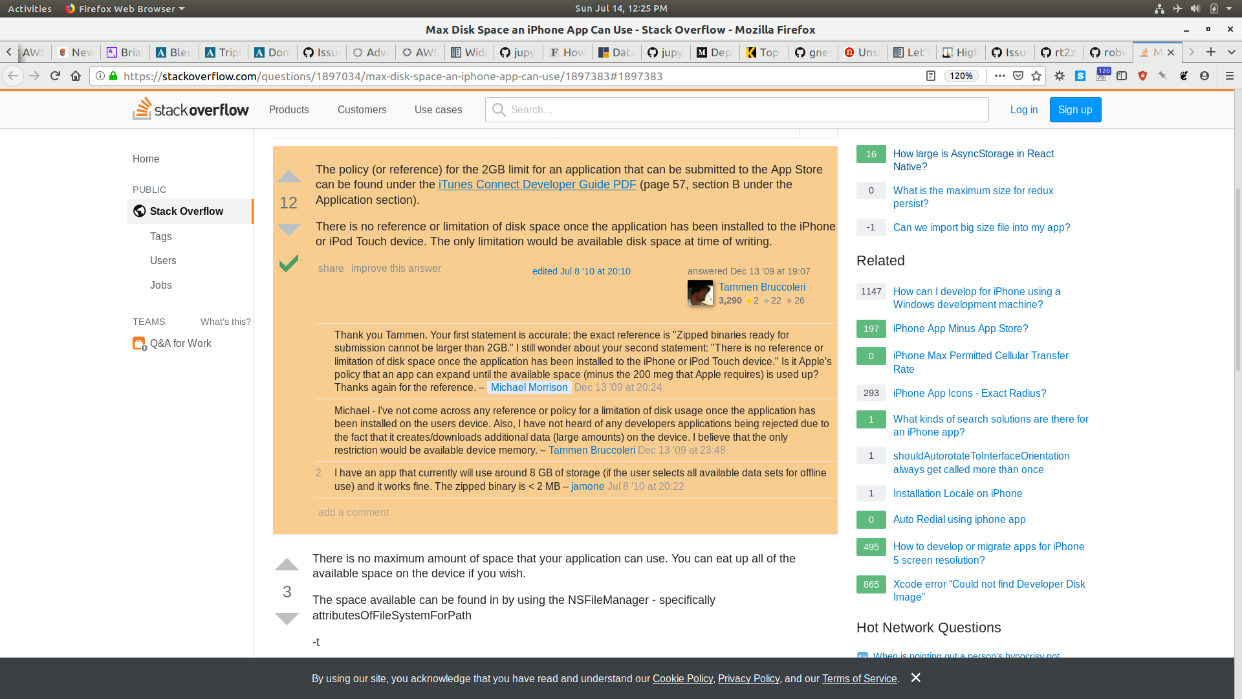Show the Firefox sidebars
1242x699 pixels.
click(x=1122, y=76)
